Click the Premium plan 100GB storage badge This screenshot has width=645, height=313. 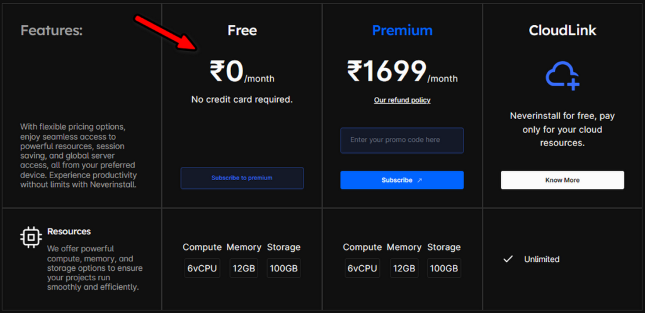click(444, 268)
